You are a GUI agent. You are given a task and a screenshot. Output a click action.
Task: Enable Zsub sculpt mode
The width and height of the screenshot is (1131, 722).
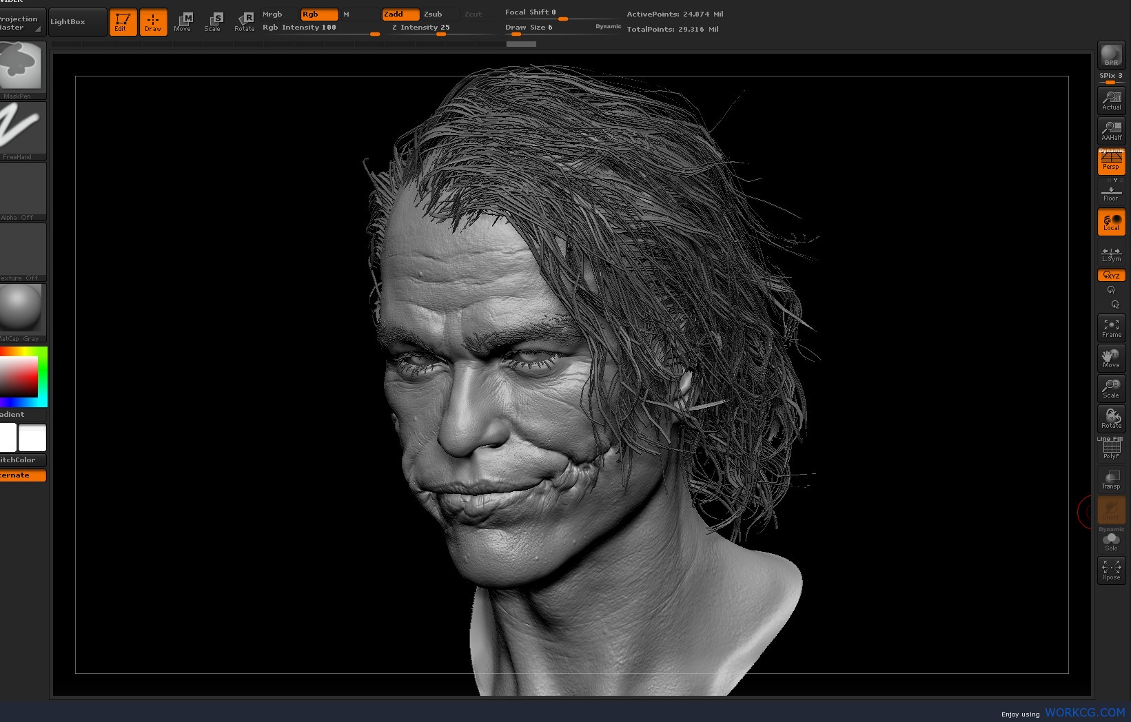click(x=440, y=14)
